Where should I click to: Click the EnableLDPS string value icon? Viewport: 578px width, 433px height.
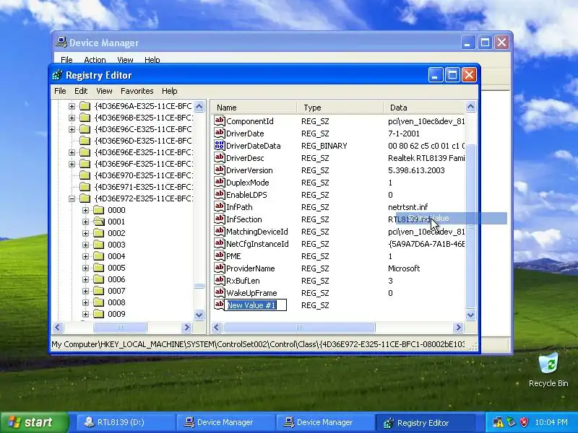tap(220, 194)
